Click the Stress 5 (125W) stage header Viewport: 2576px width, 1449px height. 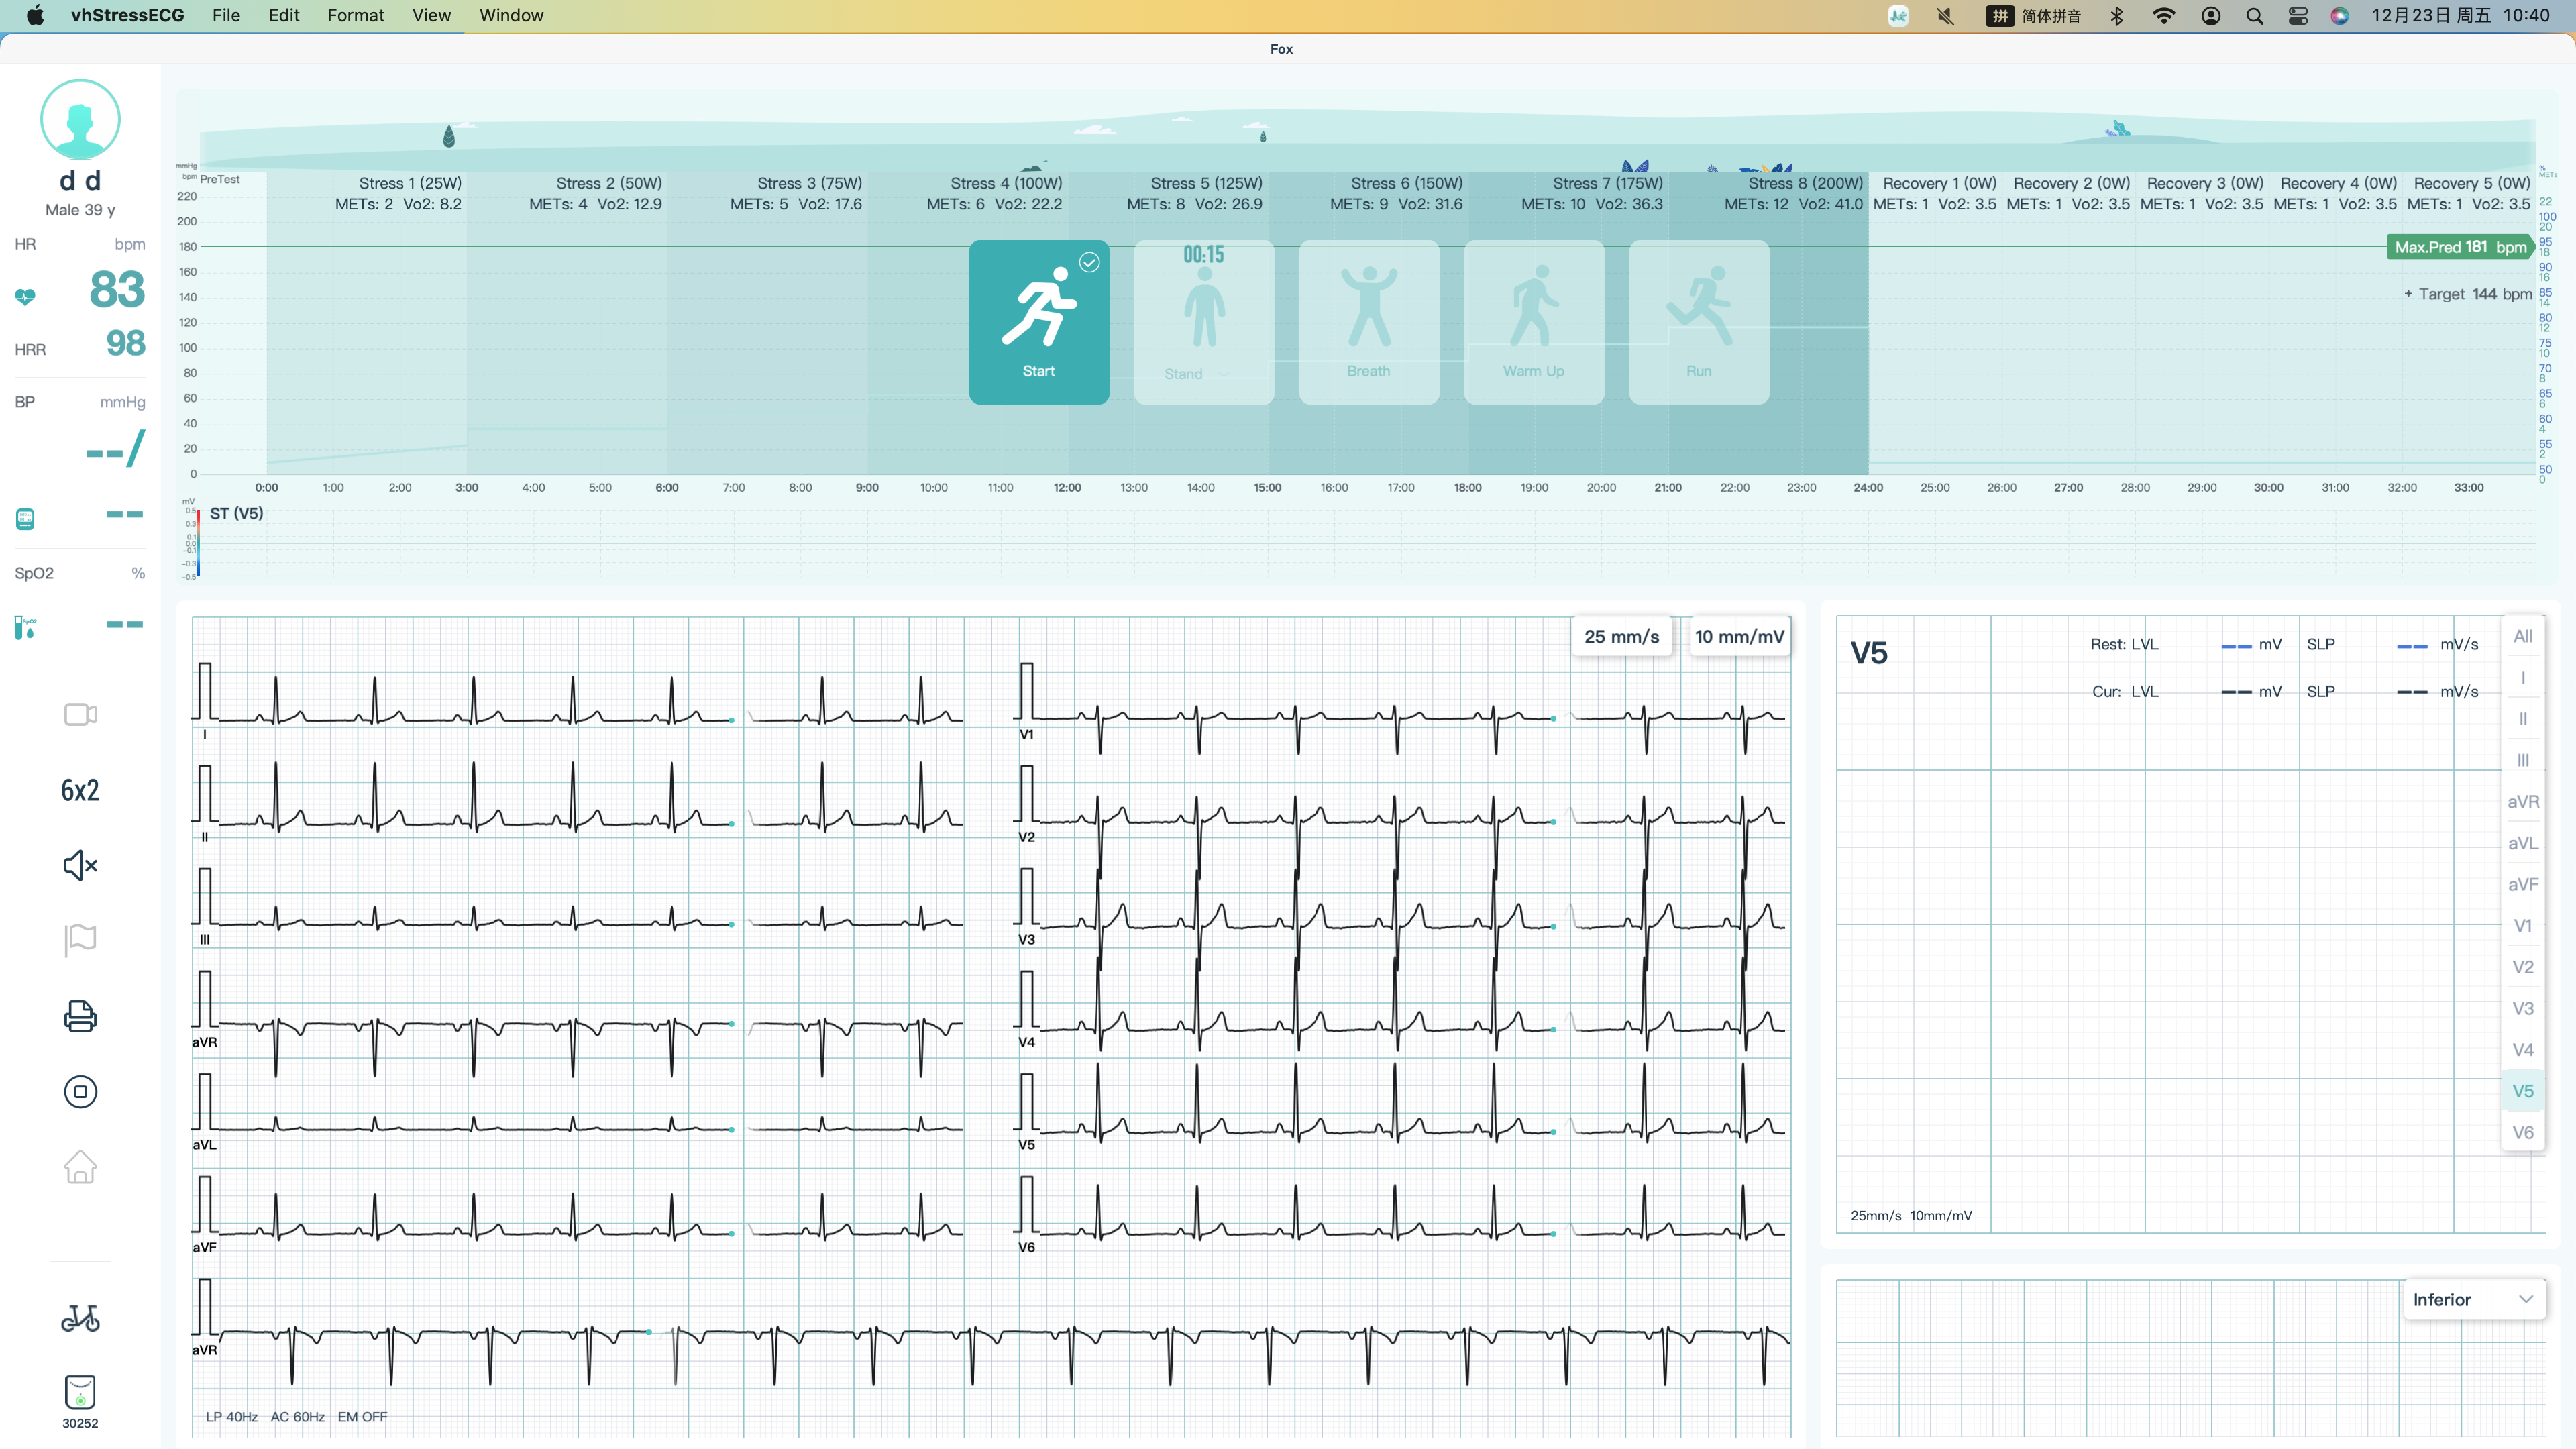[1206, 183]
